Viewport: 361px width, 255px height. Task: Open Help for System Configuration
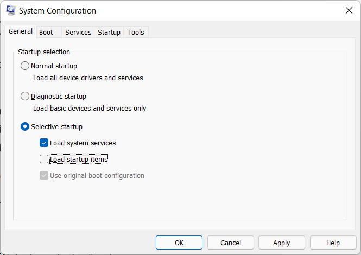pos(333,243)
